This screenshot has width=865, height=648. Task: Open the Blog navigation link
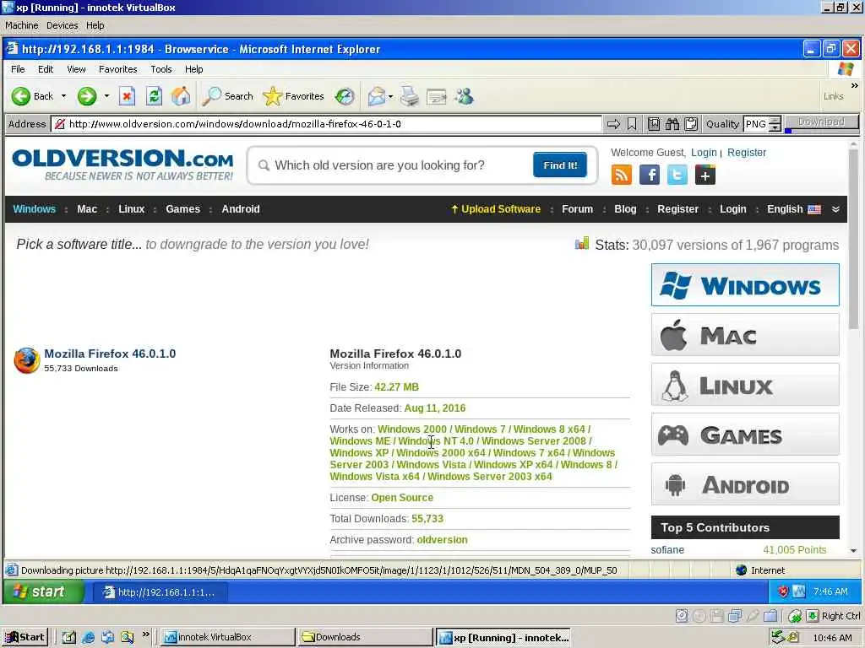point(625,209)
